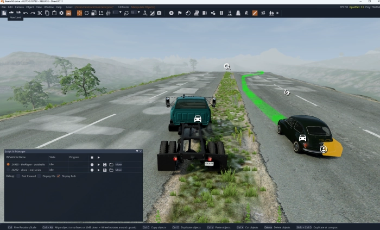
Task: Click the camera screenshot icon in toolbar
Action: [159, 13]
